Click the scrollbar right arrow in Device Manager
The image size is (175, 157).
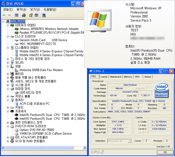[85, 148]
